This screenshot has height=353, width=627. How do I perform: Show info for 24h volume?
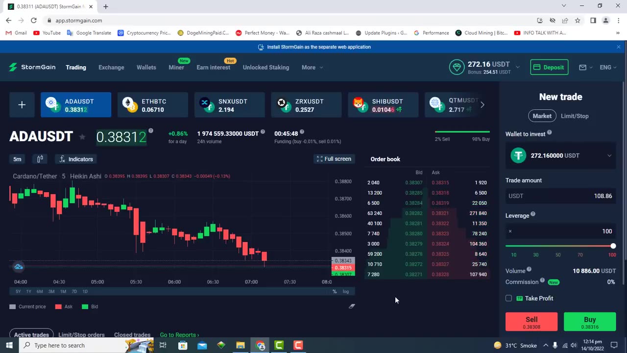263,132
